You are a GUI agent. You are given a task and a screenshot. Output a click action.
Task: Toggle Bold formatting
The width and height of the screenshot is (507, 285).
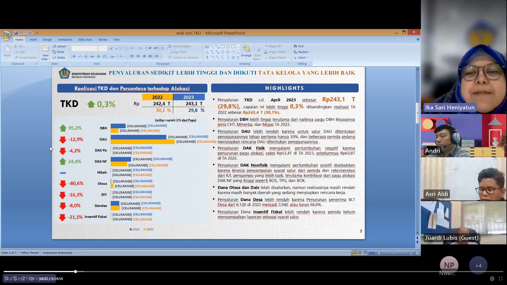point(74,56)
